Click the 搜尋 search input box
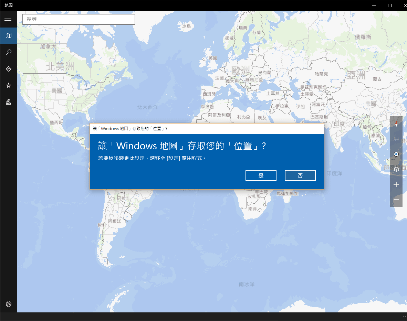 tap(79, 19)
